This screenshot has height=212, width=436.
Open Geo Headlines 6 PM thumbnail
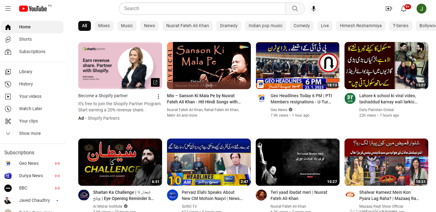[298, 66]
